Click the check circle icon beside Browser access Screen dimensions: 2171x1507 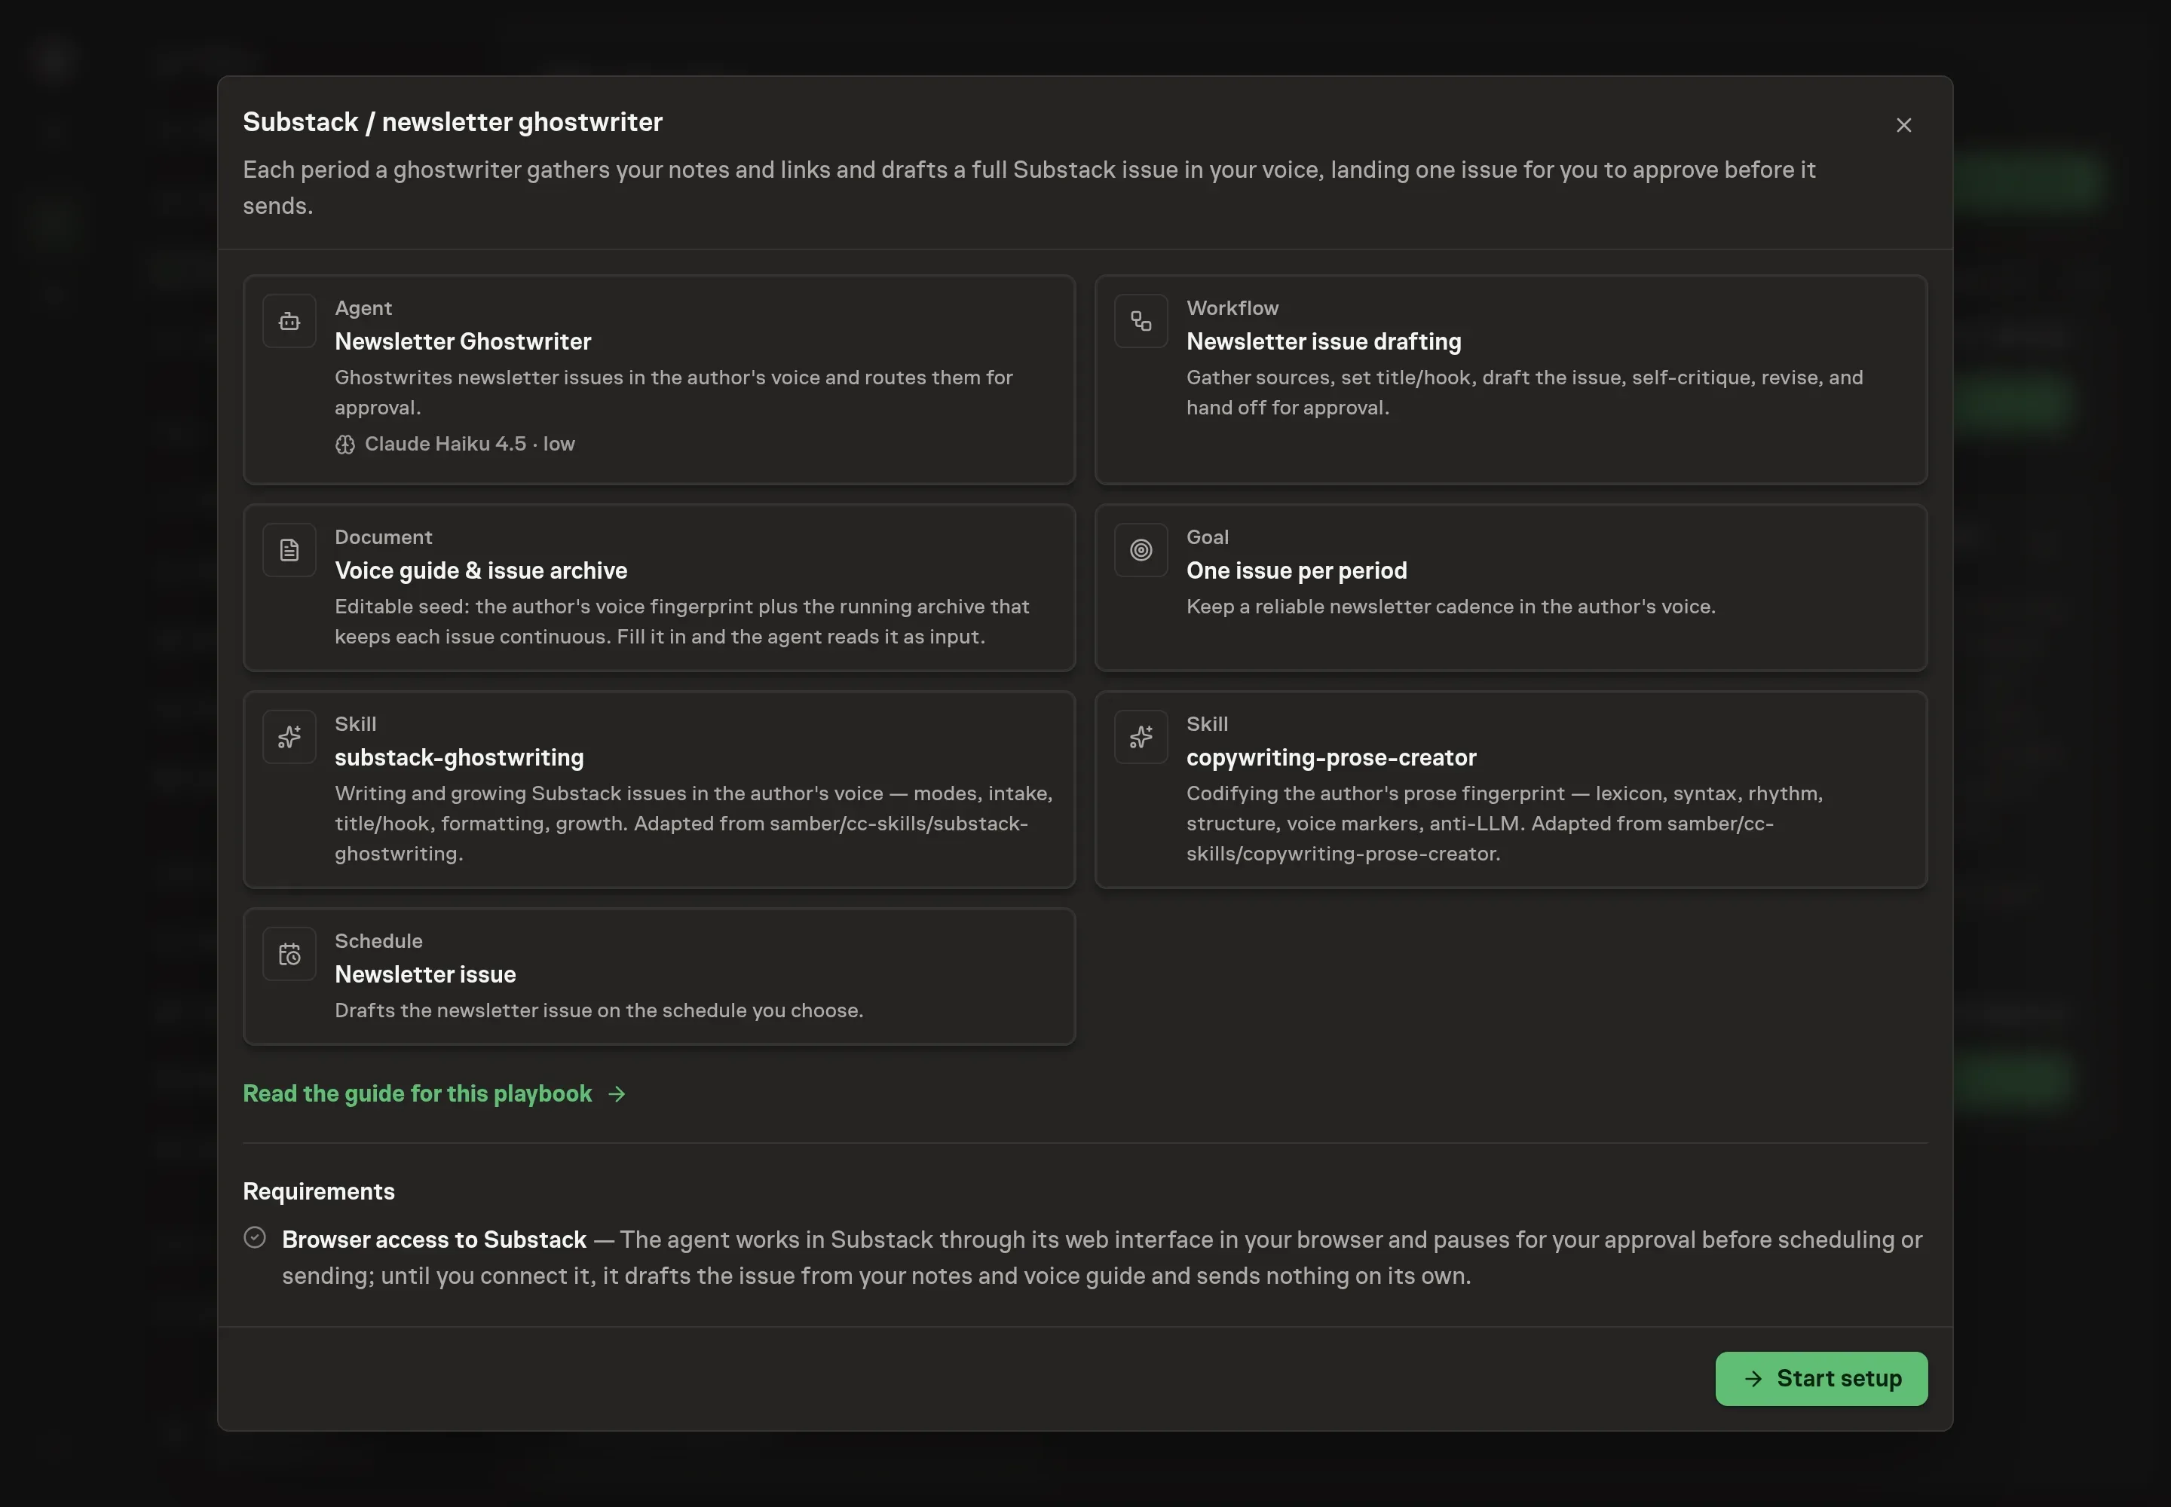[x=254, y=1238]
